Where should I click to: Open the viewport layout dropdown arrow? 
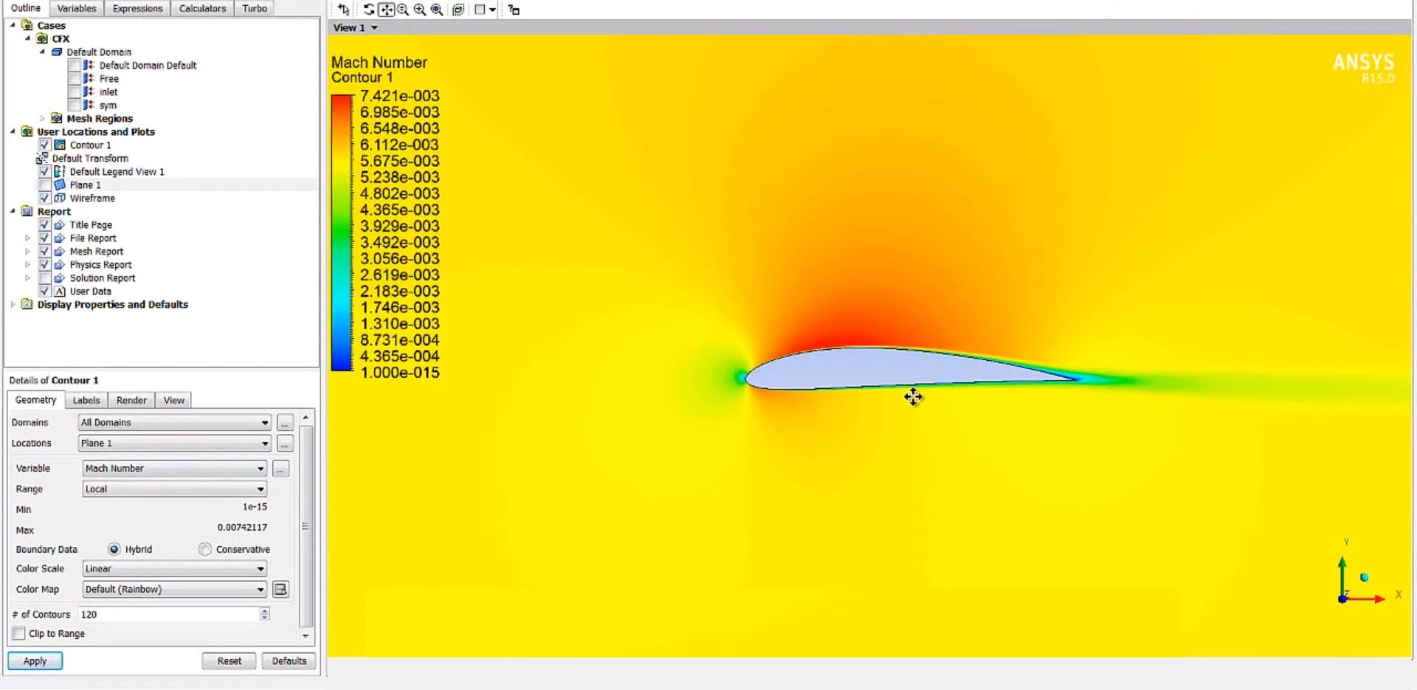click(x=492, y=10)
